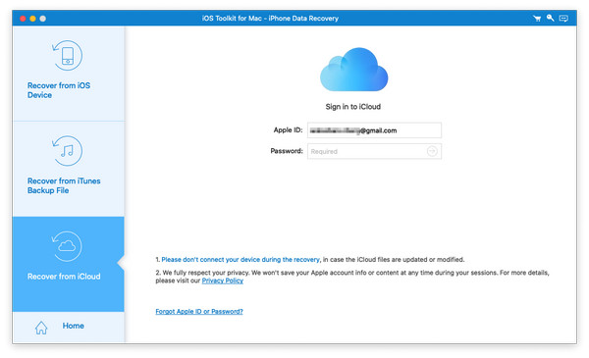
Task: Click the 'Apple ID:' label
Action: tap(288, 129)
